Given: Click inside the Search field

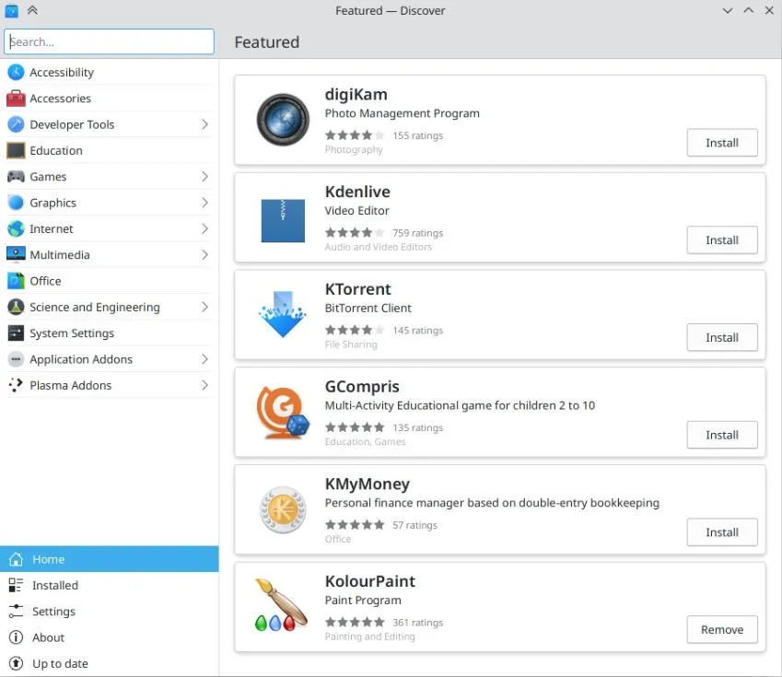Looking at the screenshot, I should coord(109,41).
